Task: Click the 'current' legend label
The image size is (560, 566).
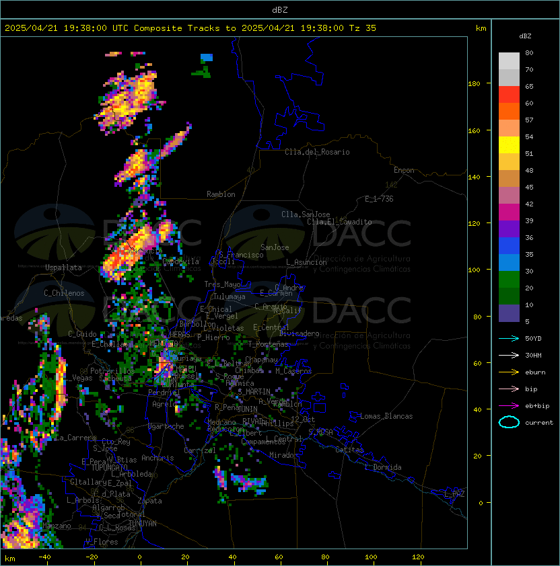Action: [539, 423]
